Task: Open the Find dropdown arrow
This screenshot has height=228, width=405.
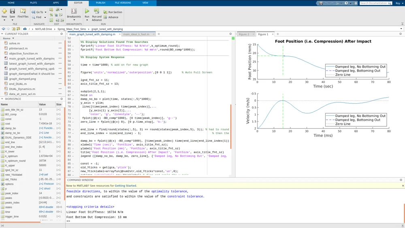Action: click(45, 17)
